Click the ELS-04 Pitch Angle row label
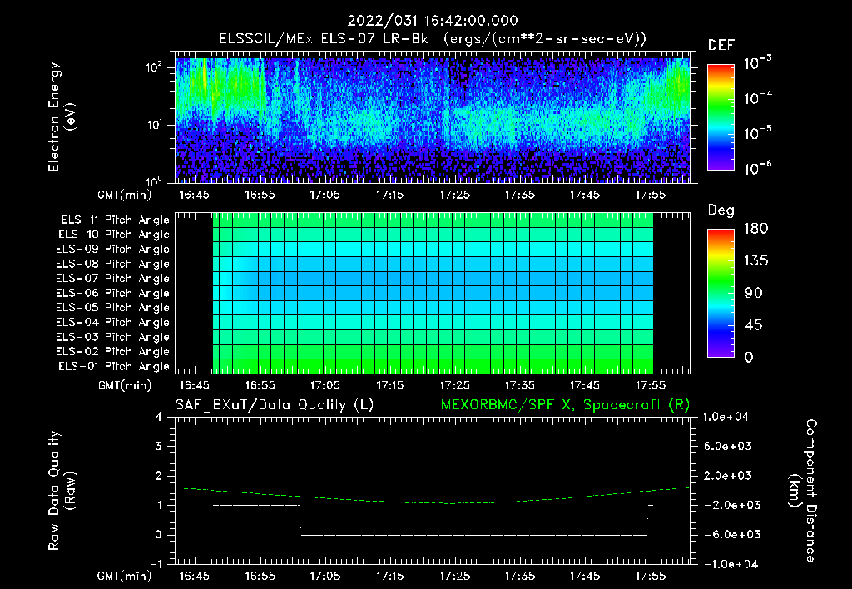Image resolution: width=852 pixels, height=589 pixels. click(x=112, y=323)
